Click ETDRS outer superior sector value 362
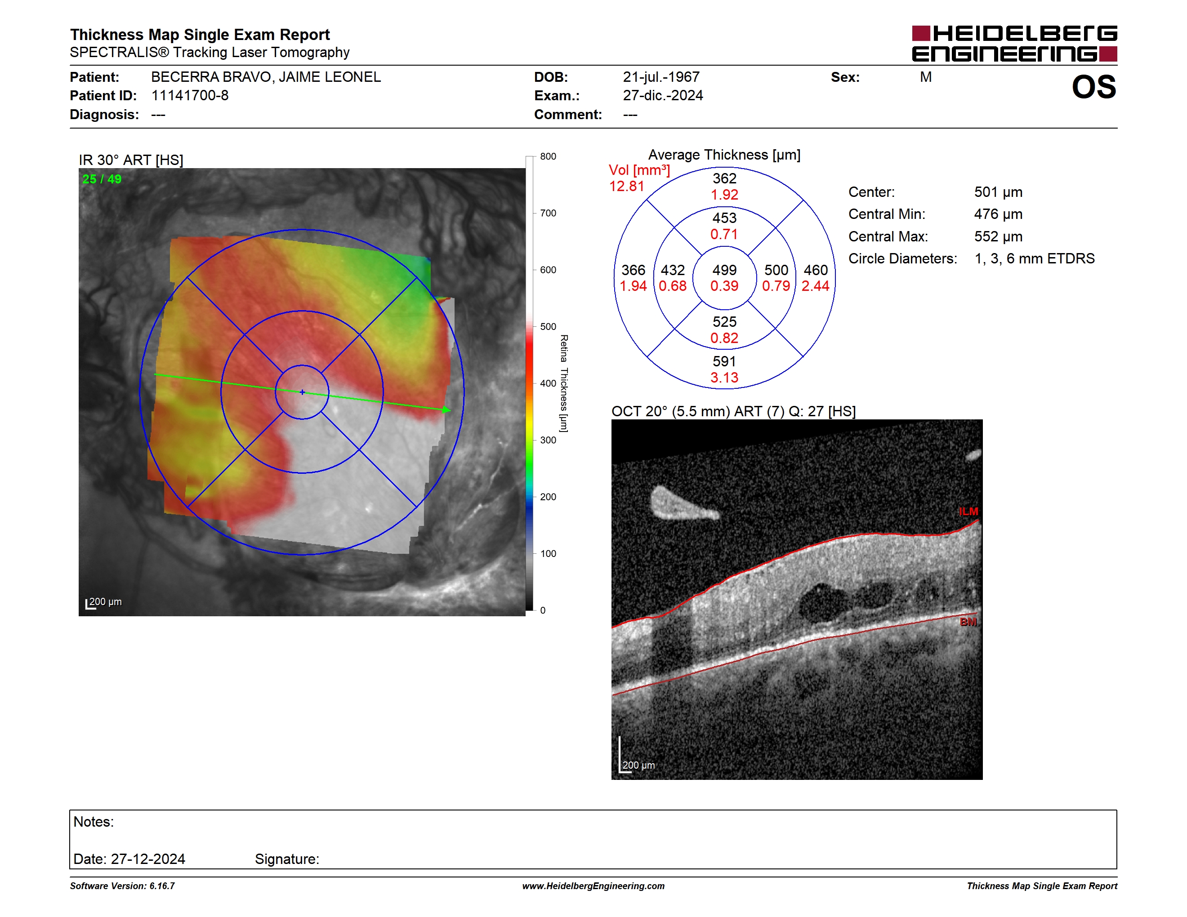 724,178
